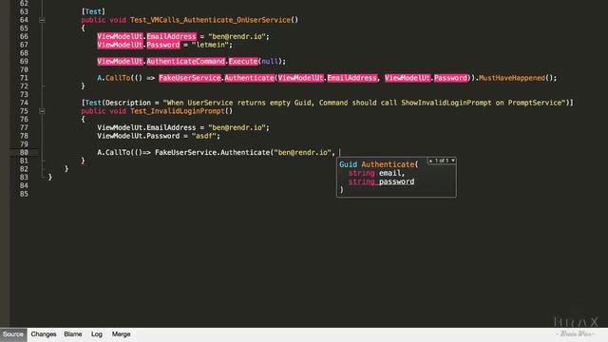The image size is (608, 342).
Task: Click line number 80 in gutter
Action: click(x=24, y=152)
